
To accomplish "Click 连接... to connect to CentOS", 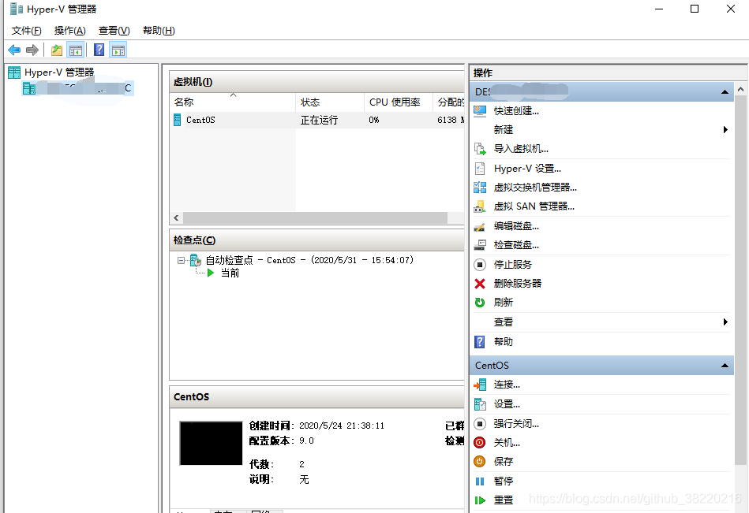I will click(x=507, y=385).
